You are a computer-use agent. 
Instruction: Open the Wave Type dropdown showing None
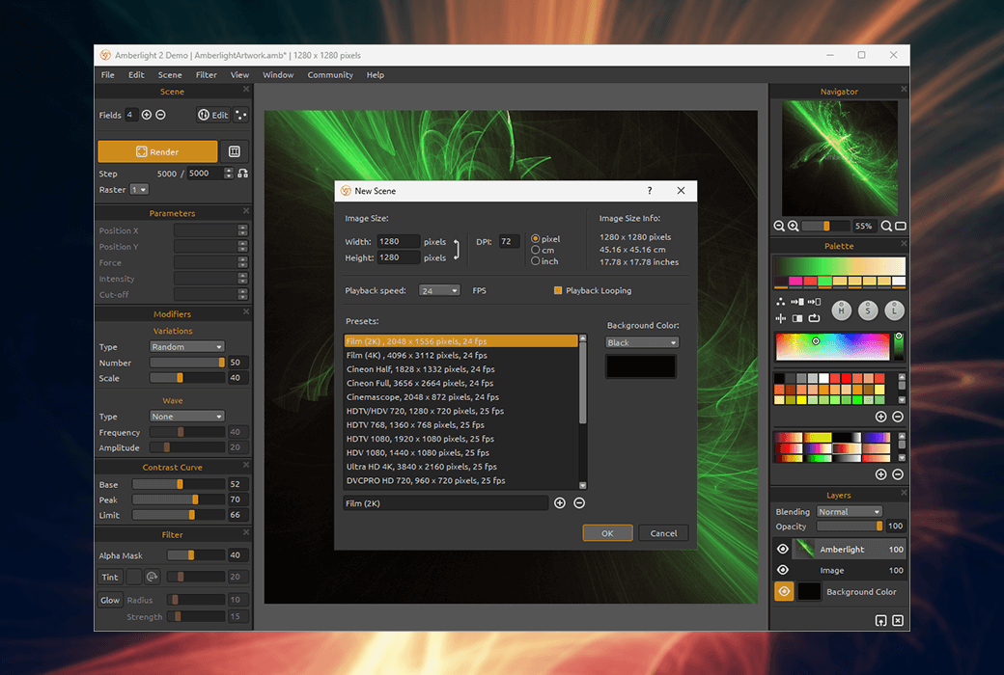click(186, 416)
